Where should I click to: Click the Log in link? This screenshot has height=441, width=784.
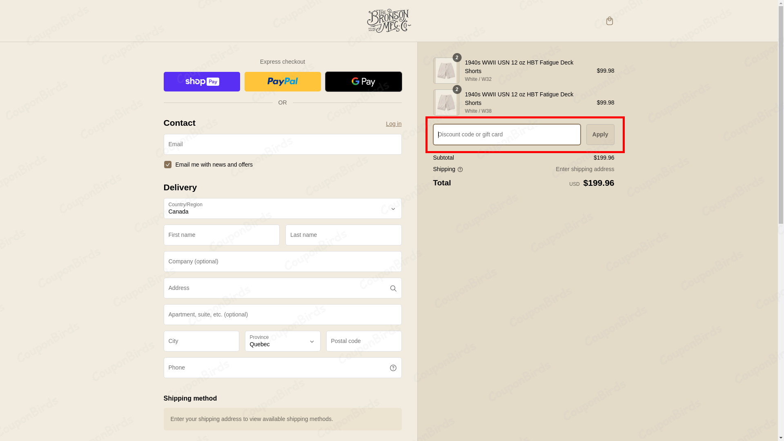point(394,124)
